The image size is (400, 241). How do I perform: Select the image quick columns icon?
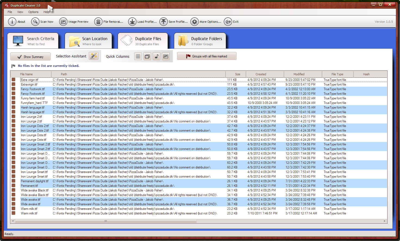tap(166, 56)
